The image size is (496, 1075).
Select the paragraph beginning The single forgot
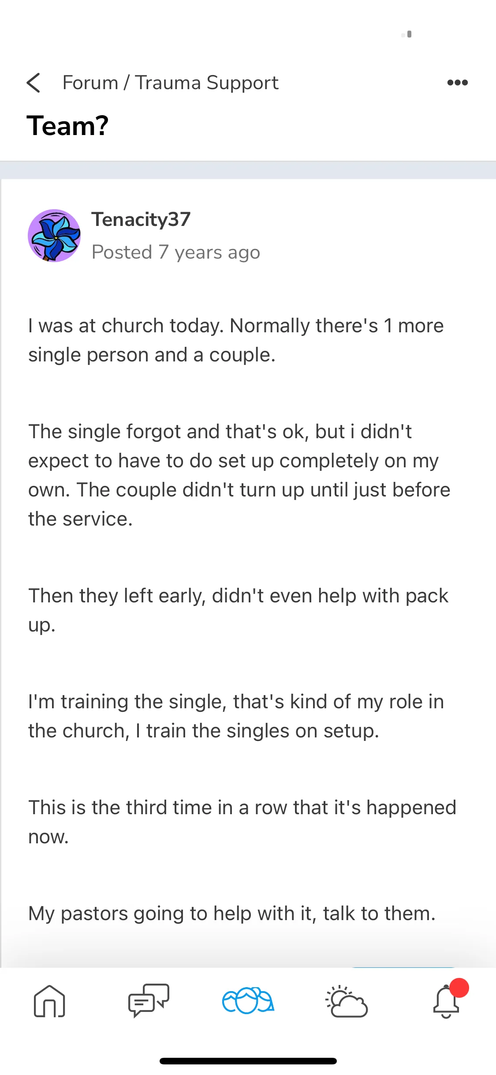(239, 475)
